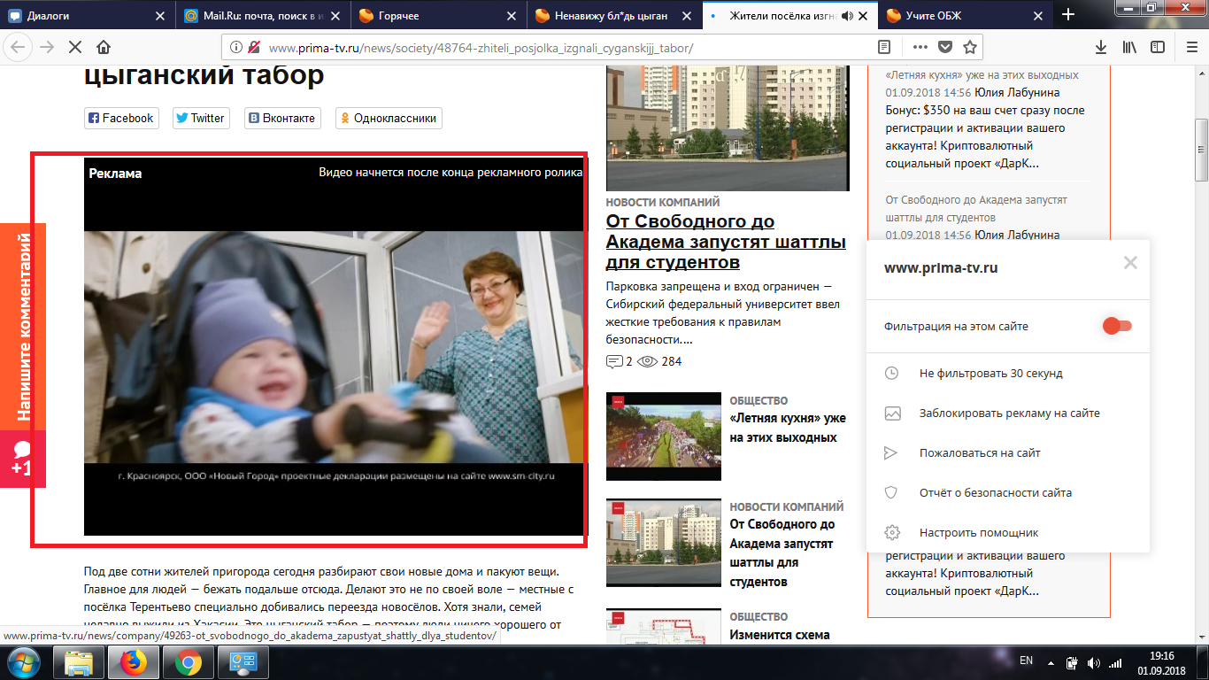Disable Фильтрация на этом сайте toggle
This screenshot has height=680, width=1209.
1116,326
